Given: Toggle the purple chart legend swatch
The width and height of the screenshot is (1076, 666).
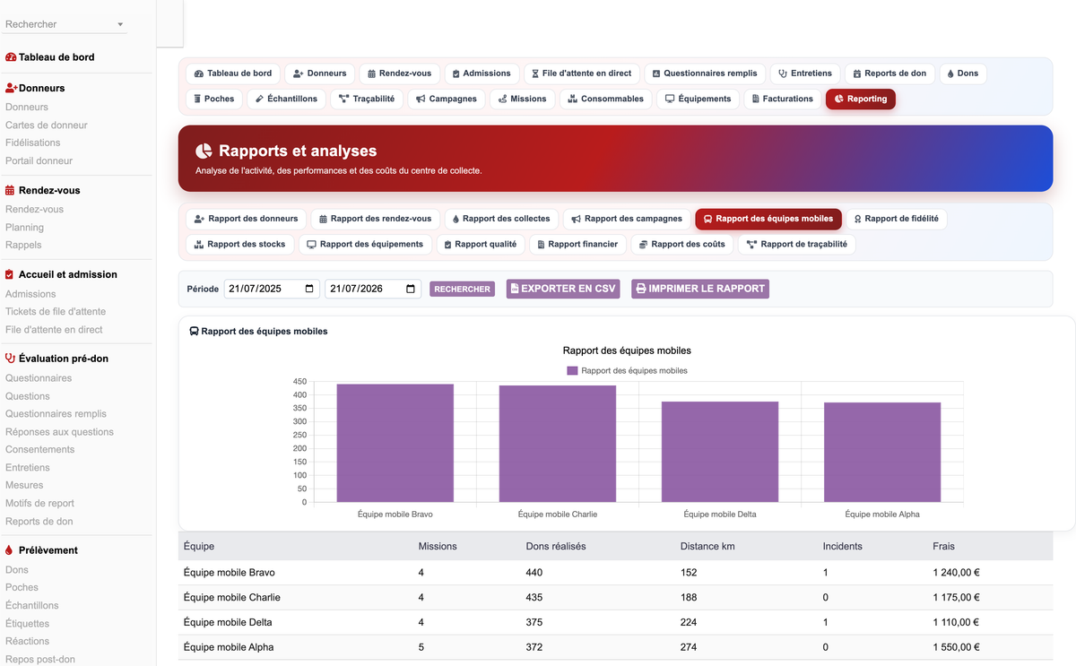Looking at the screenshot, I should click(x=572, y=370).
